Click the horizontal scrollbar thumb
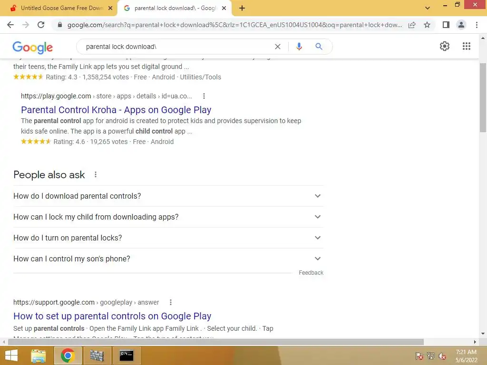This screenshot has width=487, height=365. tap(216, 342)
